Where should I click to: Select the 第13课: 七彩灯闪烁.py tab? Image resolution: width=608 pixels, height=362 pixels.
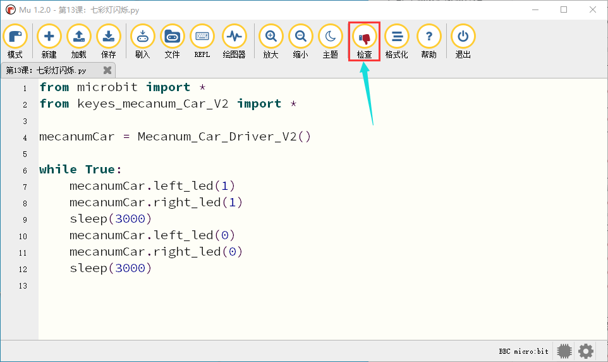point(46,70)
